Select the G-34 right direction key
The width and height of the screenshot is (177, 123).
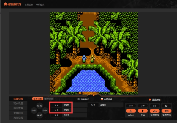pyautogui.click(x=45, y=110)
